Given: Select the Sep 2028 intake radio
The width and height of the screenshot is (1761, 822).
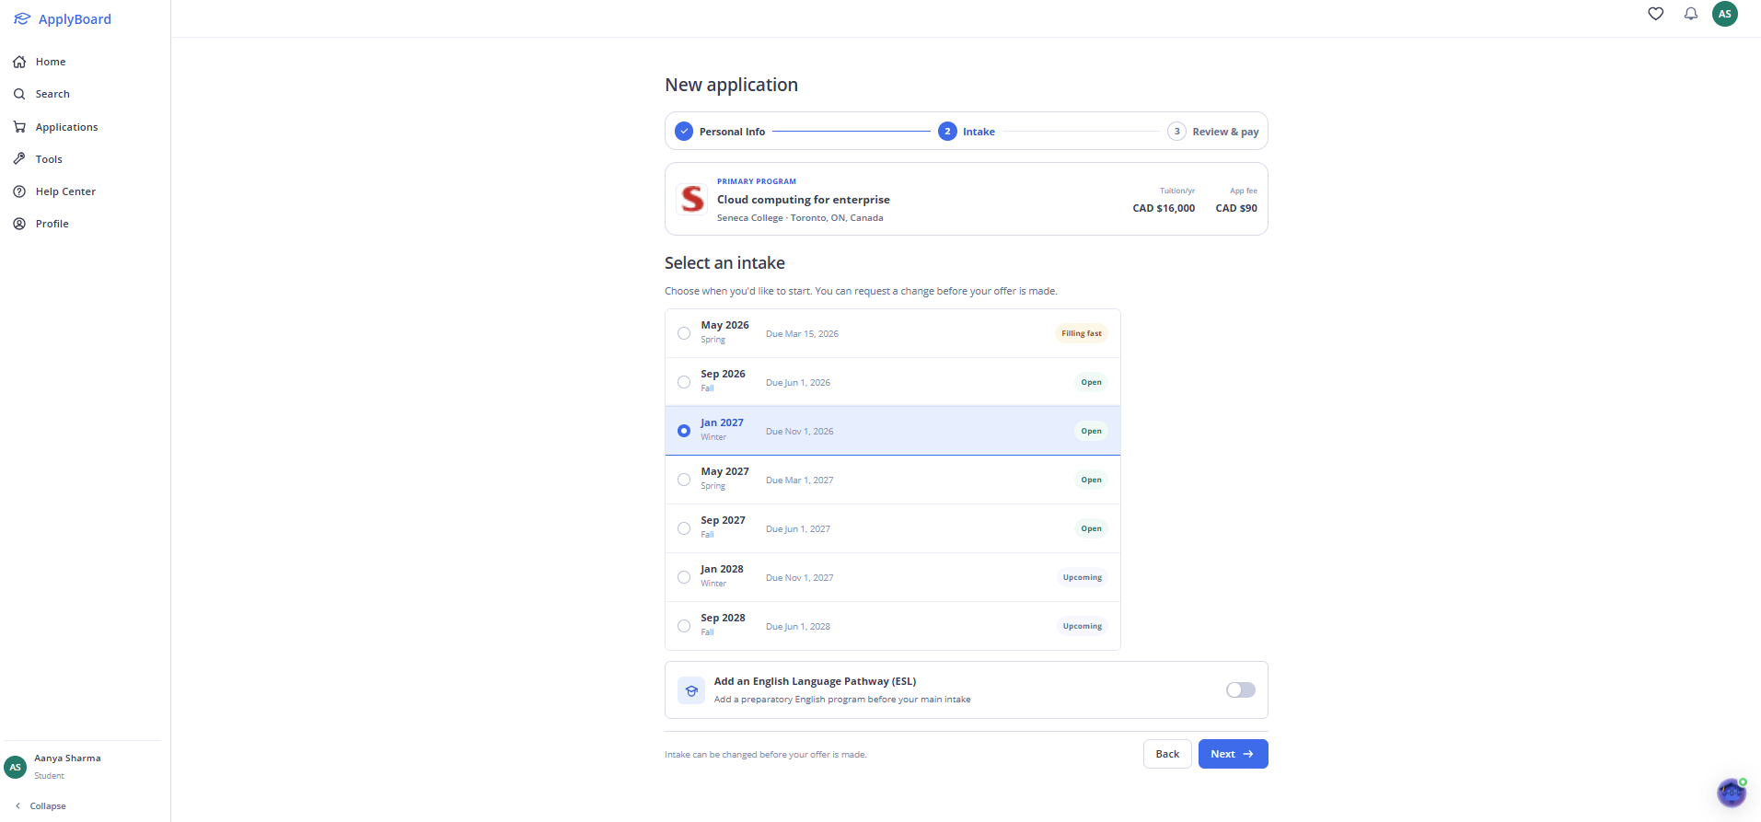Looking at the screenshot, I should 684,626.
